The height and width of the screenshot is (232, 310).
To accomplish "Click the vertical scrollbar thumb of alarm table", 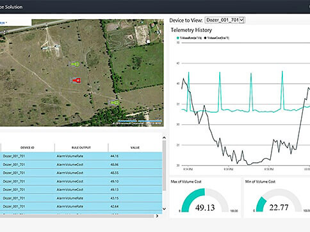I will 164,165.
